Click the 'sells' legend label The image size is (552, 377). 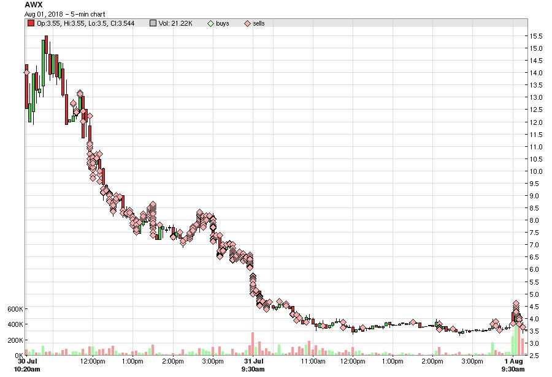pyautogui.click(x=259, y=23)
